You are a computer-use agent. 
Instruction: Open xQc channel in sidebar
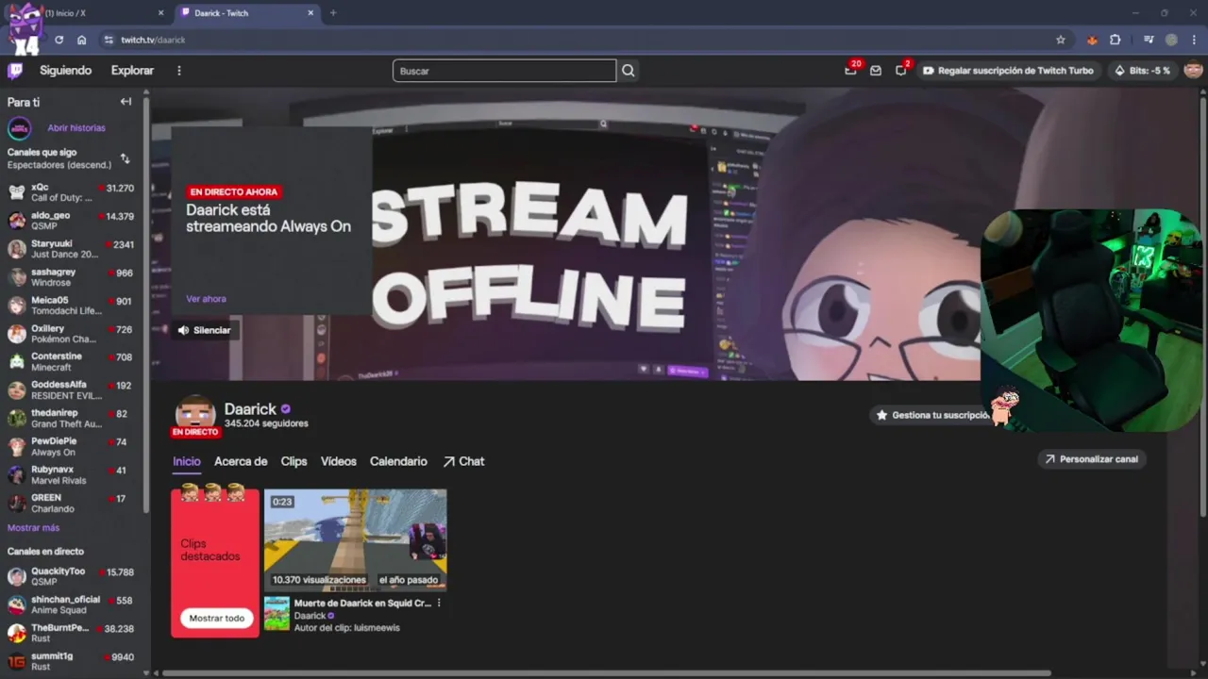pos(71,192)
